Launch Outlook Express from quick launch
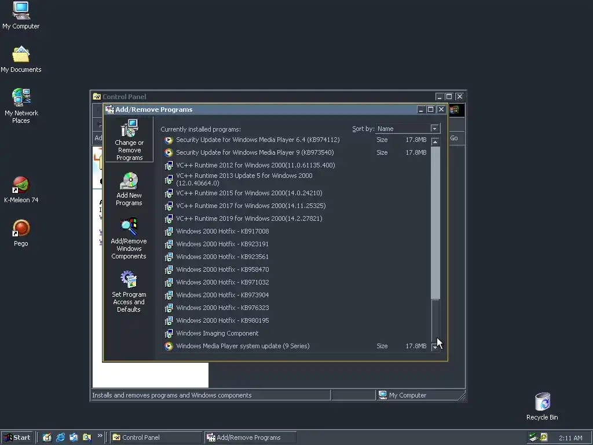The height and width of the screenshot is (445, 593). click(74, 437)
